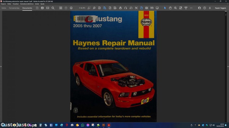Click the email envelope icon

point(48,8)
